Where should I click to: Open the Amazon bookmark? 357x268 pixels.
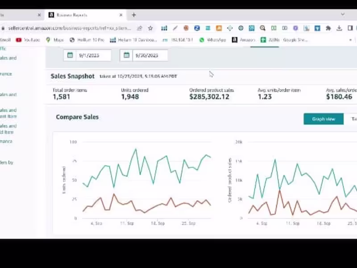click(243, 40)
